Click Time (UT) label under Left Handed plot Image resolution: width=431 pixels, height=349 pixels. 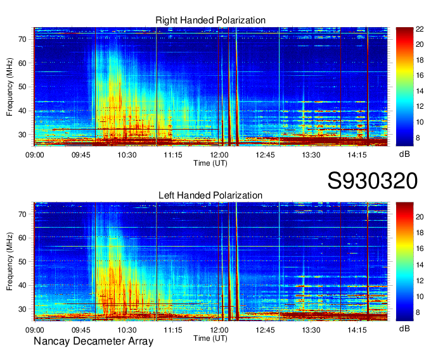pos(210,338)
